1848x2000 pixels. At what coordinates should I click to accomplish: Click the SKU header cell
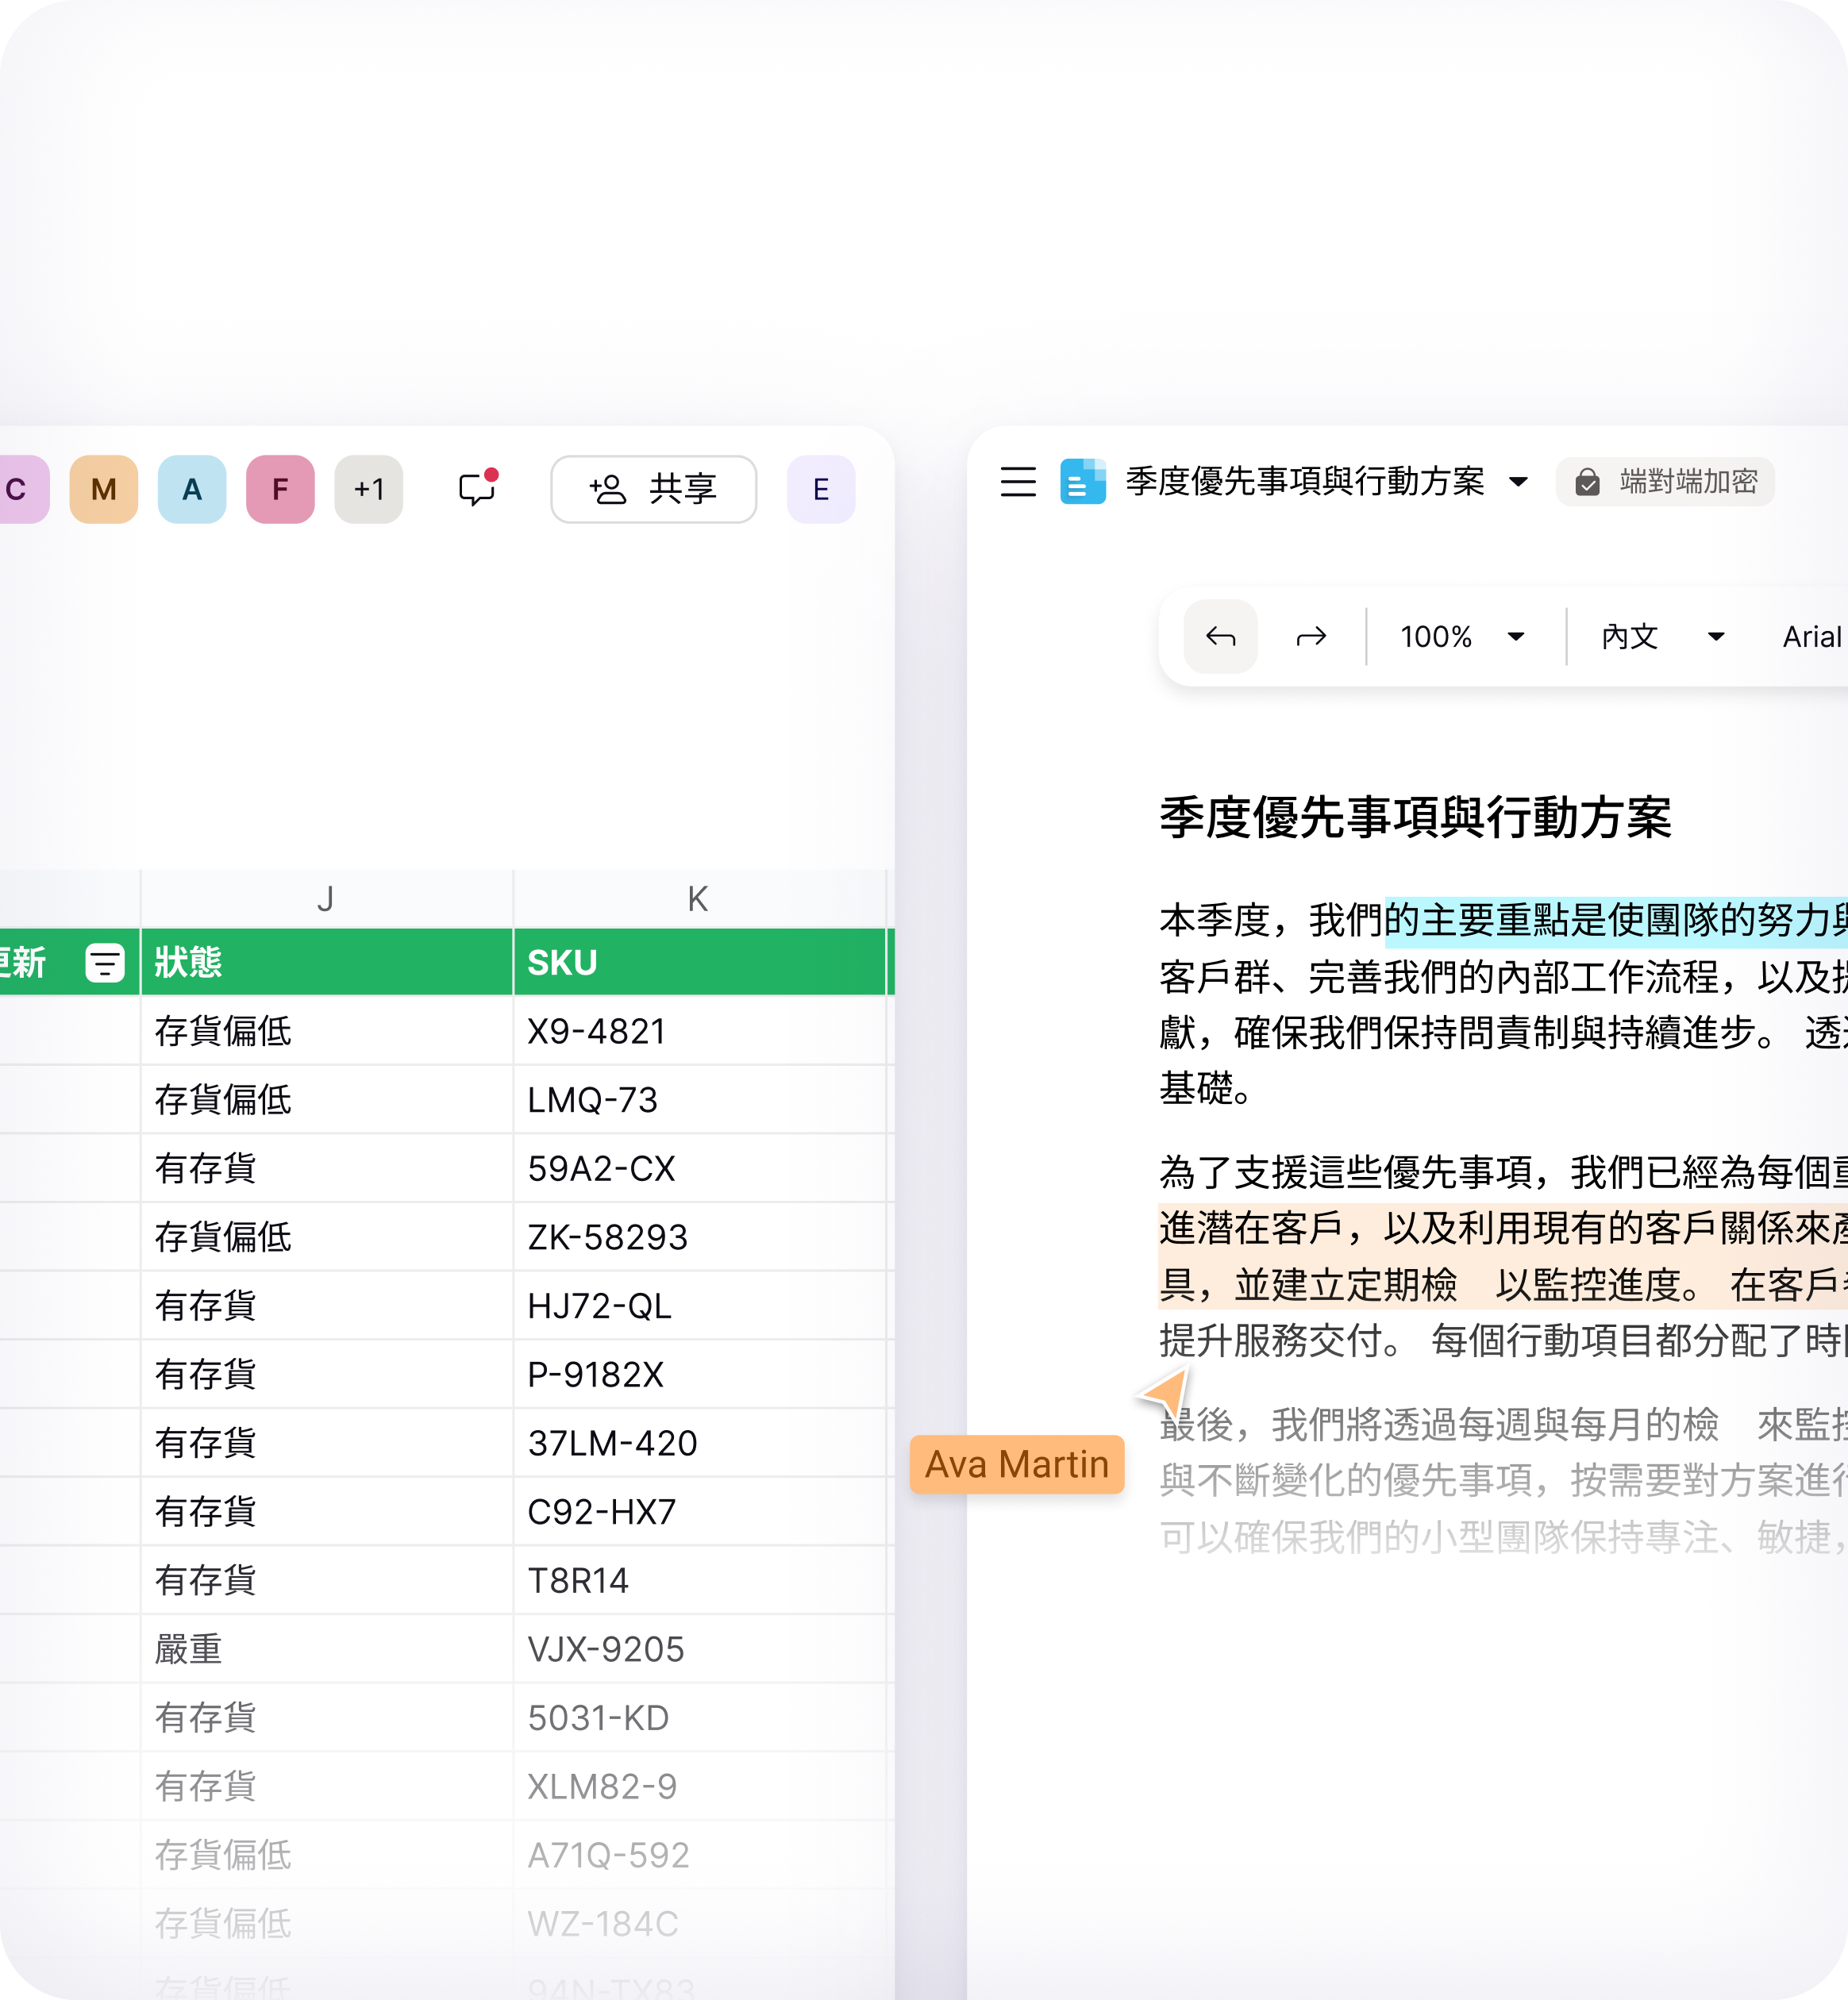(699, 962)
